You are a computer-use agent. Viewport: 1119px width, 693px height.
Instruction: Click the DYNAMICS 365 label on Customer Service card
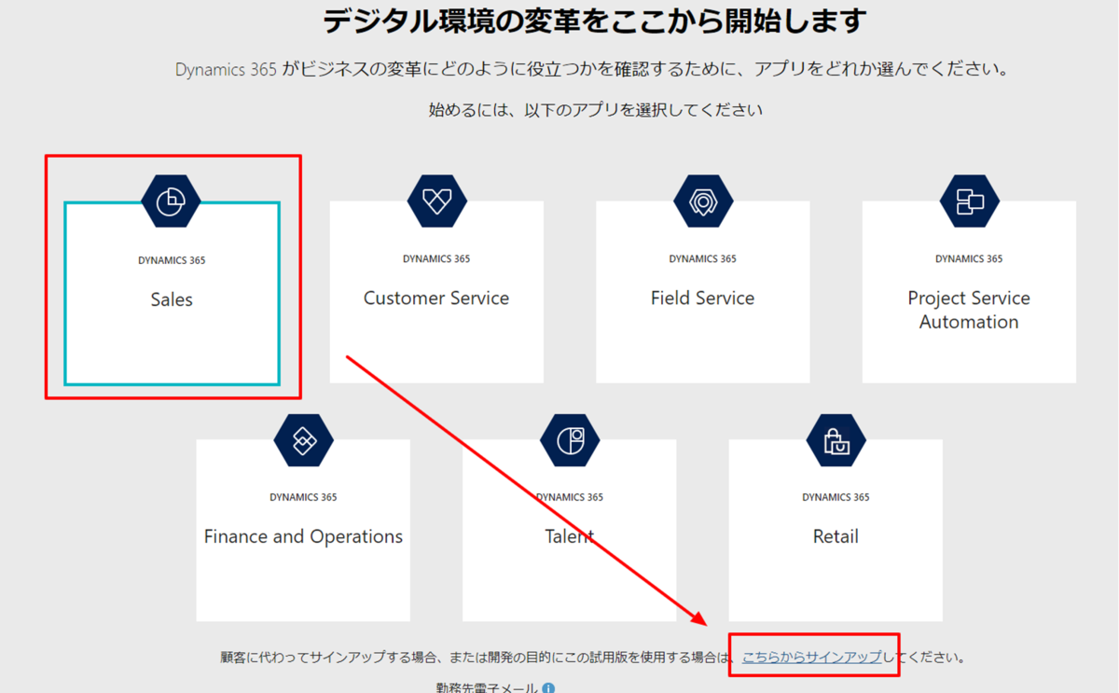point(436,258)
